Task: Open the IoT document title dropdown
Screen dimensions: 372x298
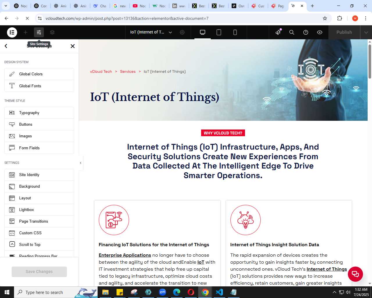Action: pyautogui.click(x=151, y=32)
